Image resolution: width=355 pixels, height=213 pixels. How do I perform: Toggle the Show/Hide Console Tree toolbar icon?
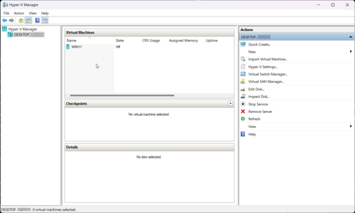[28, 21]
